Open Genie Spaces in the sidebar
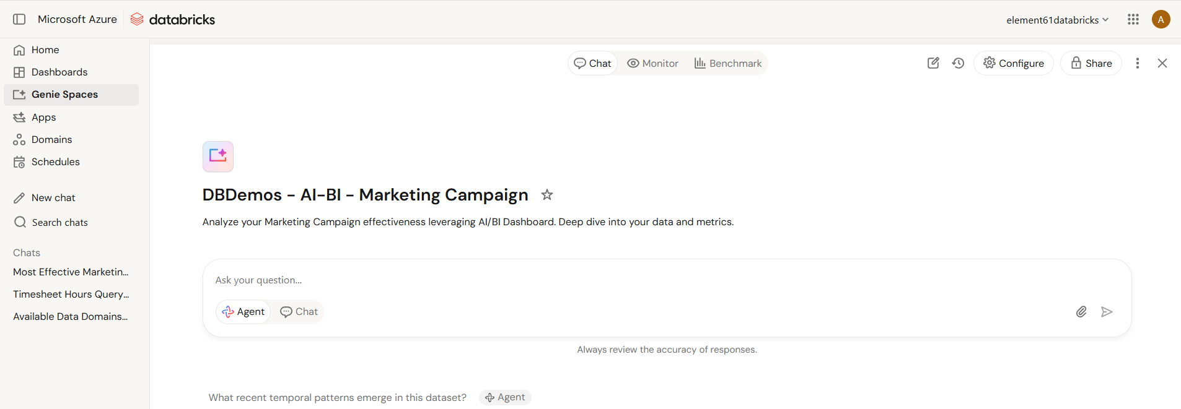This screenshot has width=1181, height=409. pos(71,95)
